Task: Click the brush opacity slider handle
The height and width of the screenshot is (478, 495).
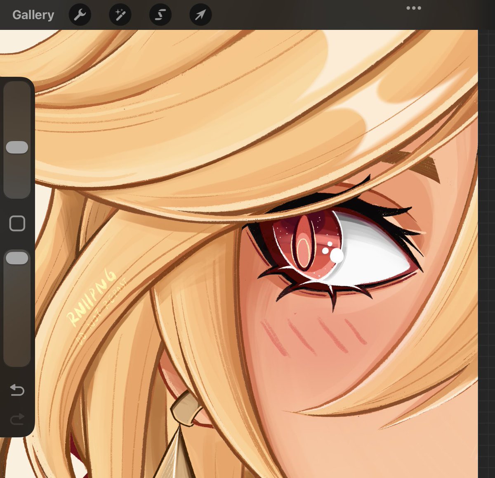Action: pos(17,258)
